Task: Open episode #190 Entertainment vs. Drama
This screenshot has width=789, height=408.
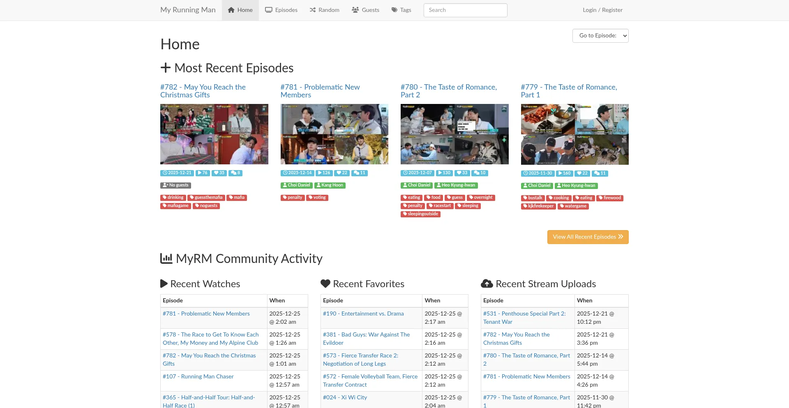Action: coord(363,313)
